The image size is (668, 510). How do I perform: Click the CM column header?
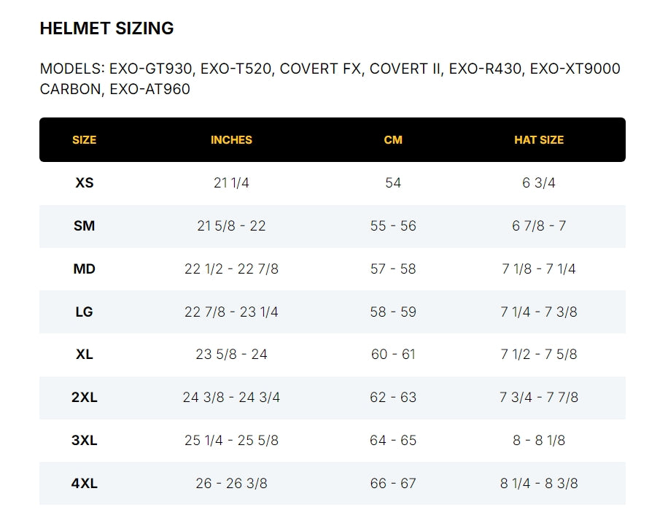click(x=393, y=140)
